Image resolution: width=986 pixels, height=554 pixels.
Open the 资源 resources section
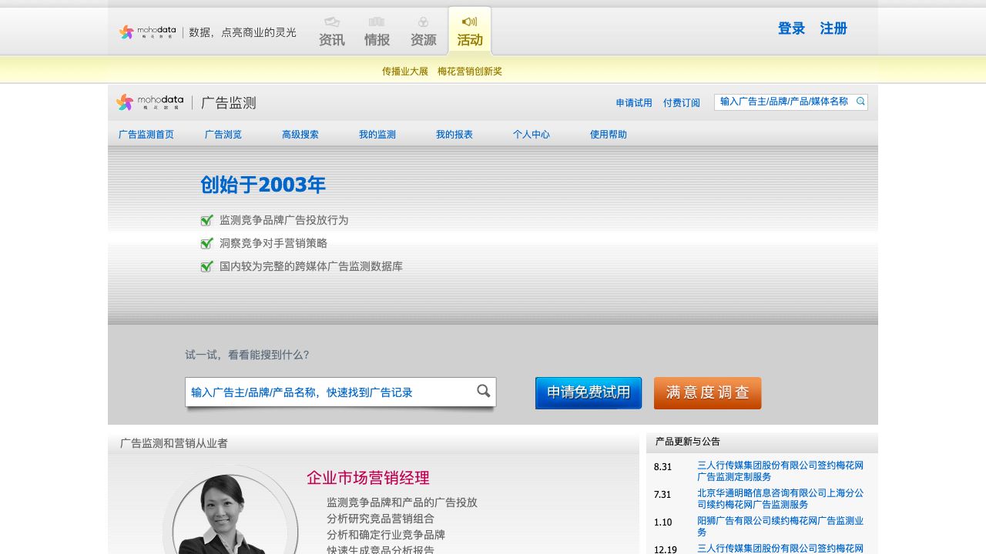click(423, 32)
